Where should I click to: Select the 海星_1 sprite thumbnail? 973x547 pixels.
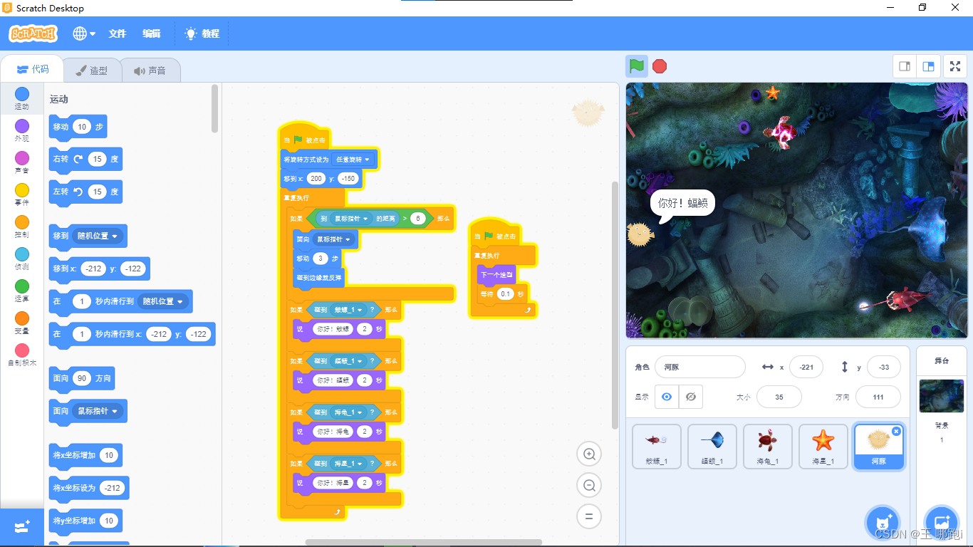coord(823,447)
